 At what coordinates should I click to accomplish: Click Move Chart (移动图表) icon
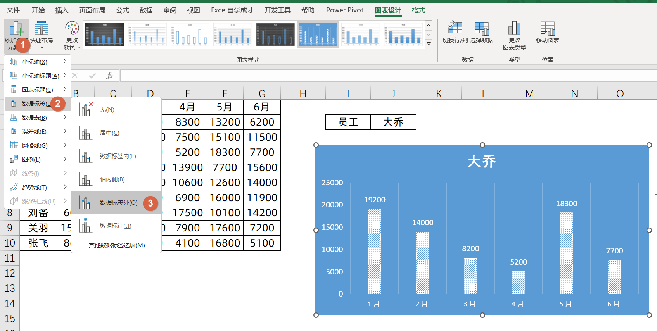point(548,32)
